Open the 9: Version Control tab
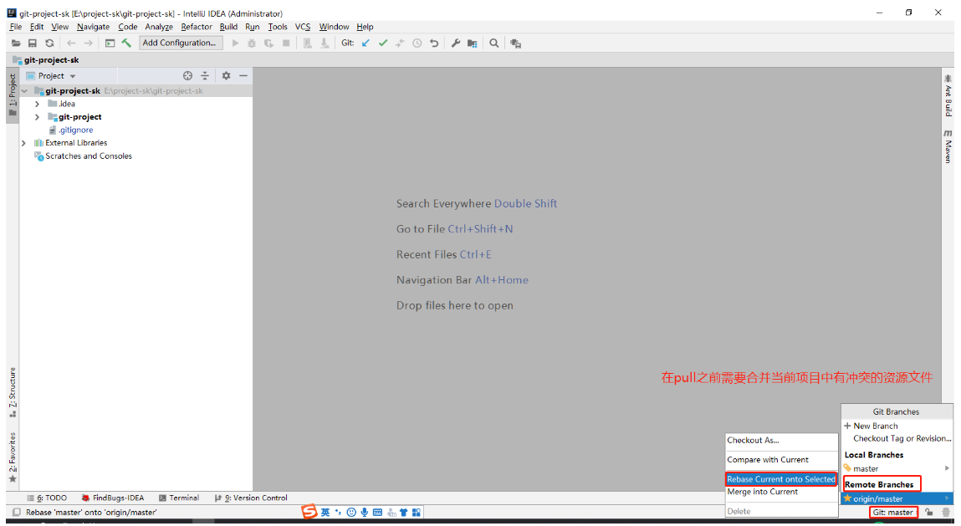Image resolution: width=961 pixels, height=526 pixels. click(x=251, y=498)
